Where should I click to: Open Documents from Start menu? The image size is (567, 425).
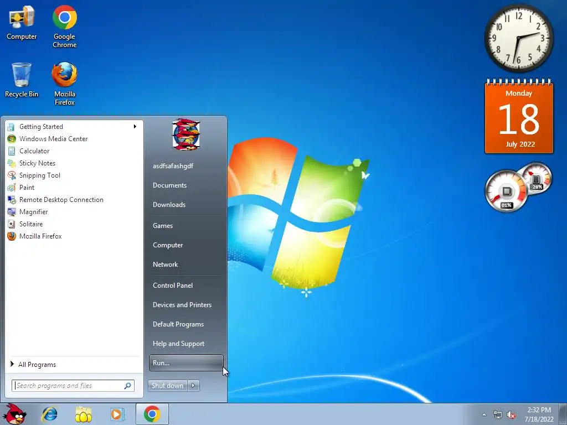click(169, 185)
